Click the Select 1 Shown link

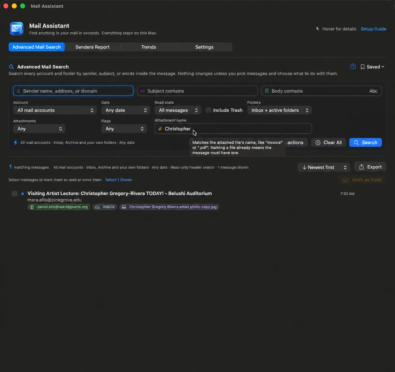click(x=119, y=180)
